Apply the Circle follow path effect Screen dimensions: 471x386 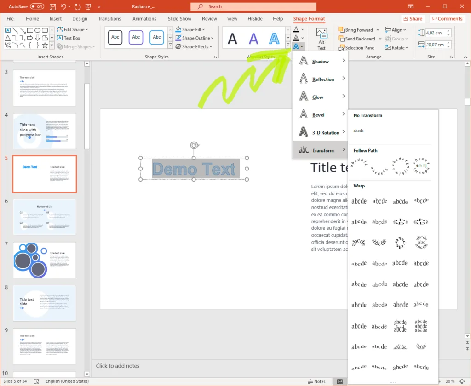click(400, 166)
